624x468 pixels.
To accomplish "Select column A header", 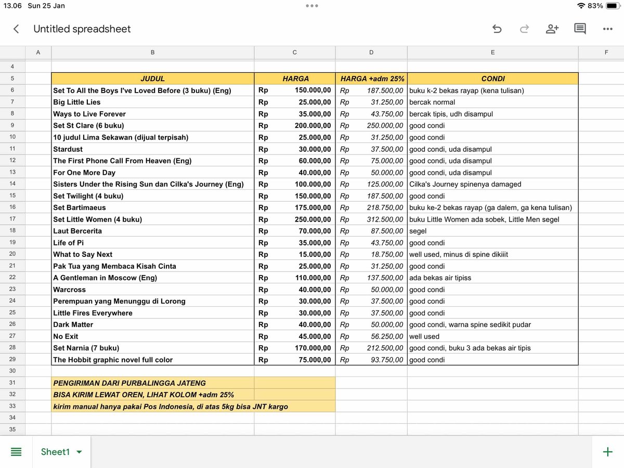I will click(x=38, y=53).
